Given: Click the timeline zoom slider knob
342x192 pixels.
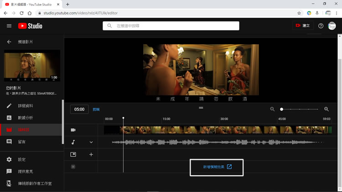Looking at the screenshot, I should click(282, 109).
